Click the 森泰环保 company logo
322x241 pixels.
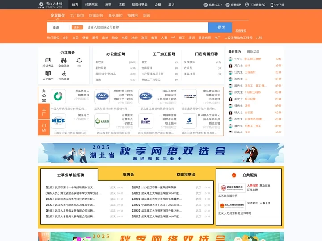coord(102,120)
